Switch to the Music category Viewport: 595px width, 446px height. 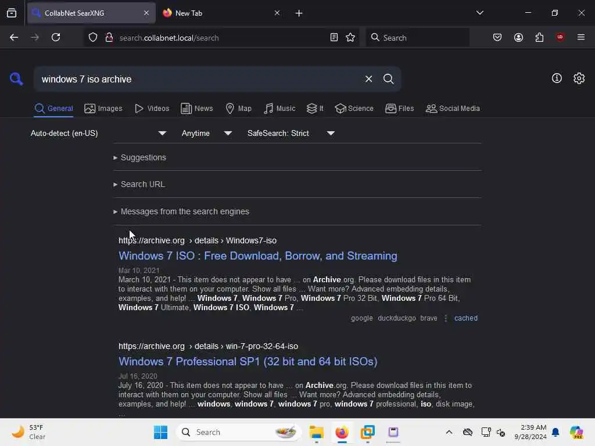click(x=279, y=109)
